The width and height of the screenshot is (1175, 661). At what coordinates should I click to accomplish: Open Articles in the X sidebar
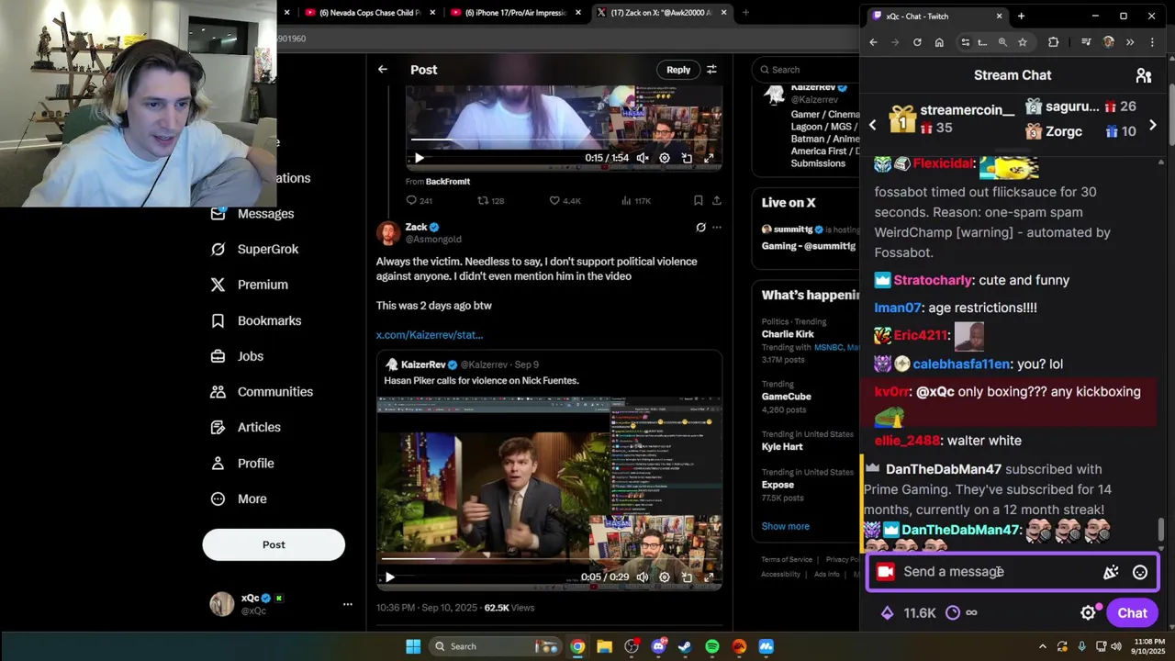coord(246,427)
